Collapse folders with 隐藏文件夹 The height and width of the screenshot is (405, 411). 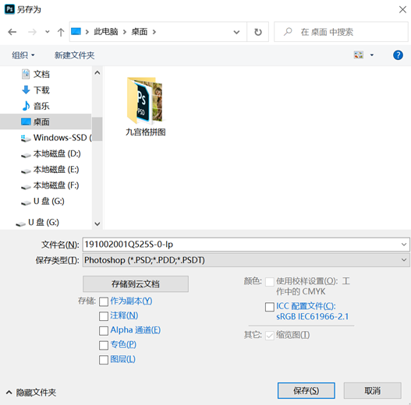pos(31,393)
